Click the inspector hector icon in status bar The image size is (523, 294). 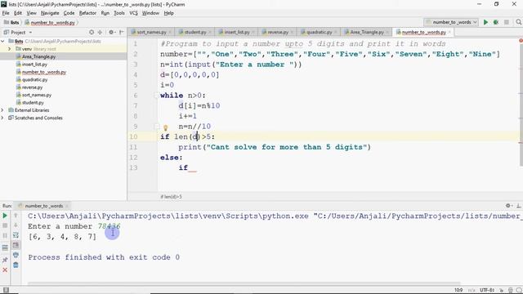pos(510,290)
